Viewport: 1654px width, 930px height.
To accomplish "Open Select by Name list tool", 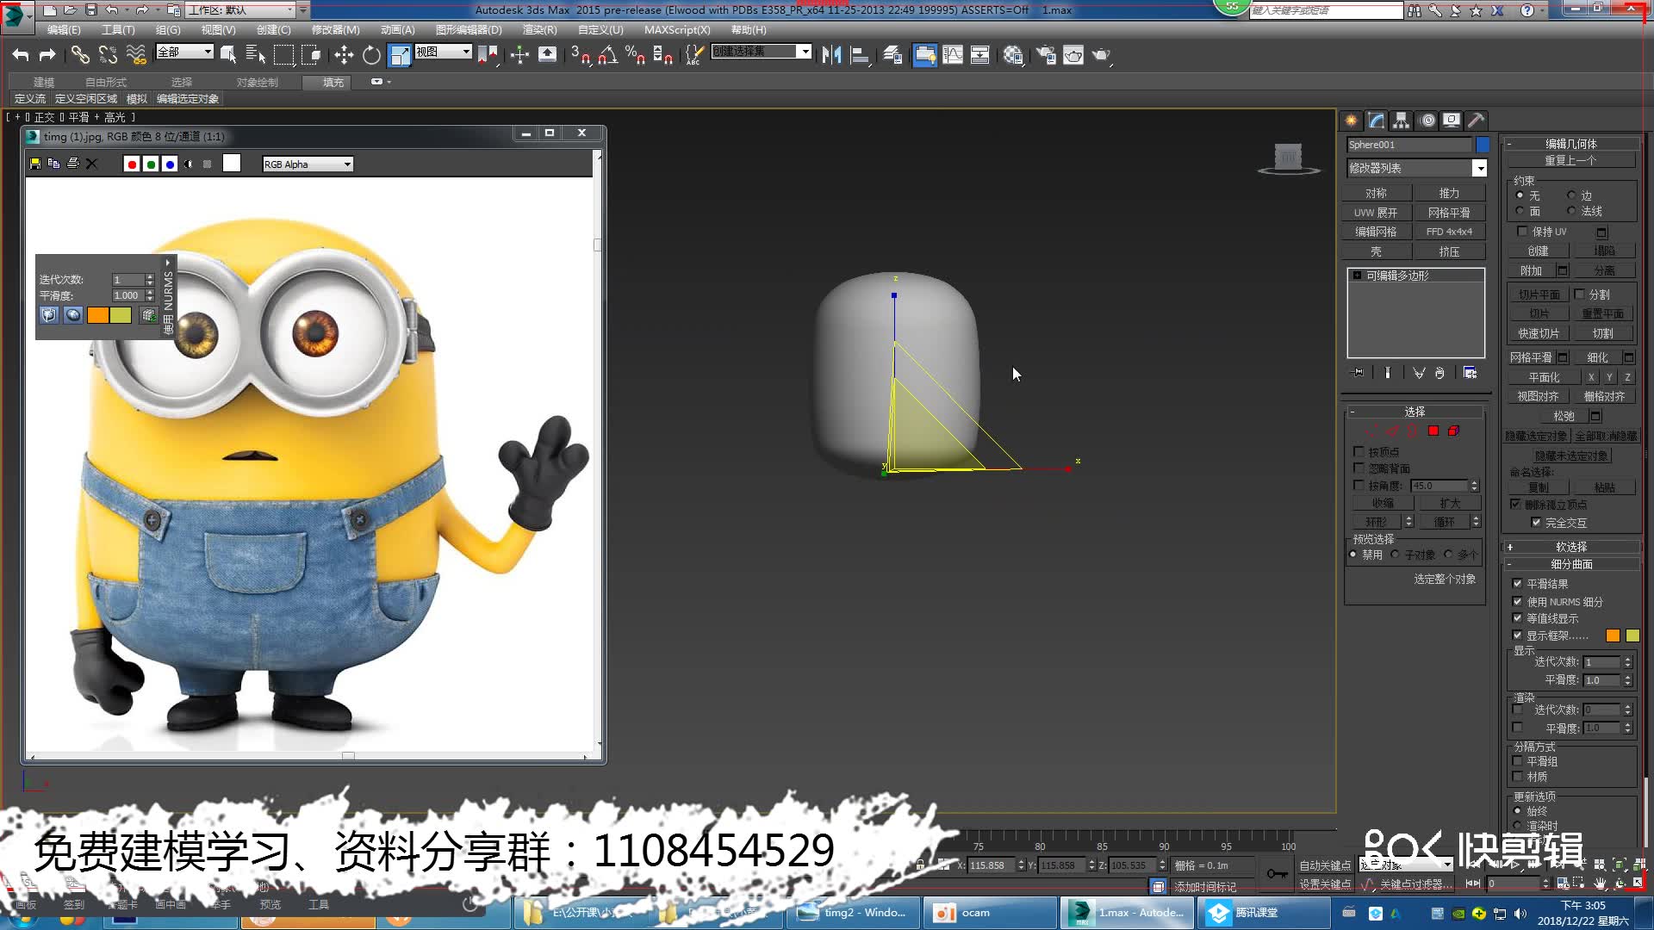I will coord(256,55).
